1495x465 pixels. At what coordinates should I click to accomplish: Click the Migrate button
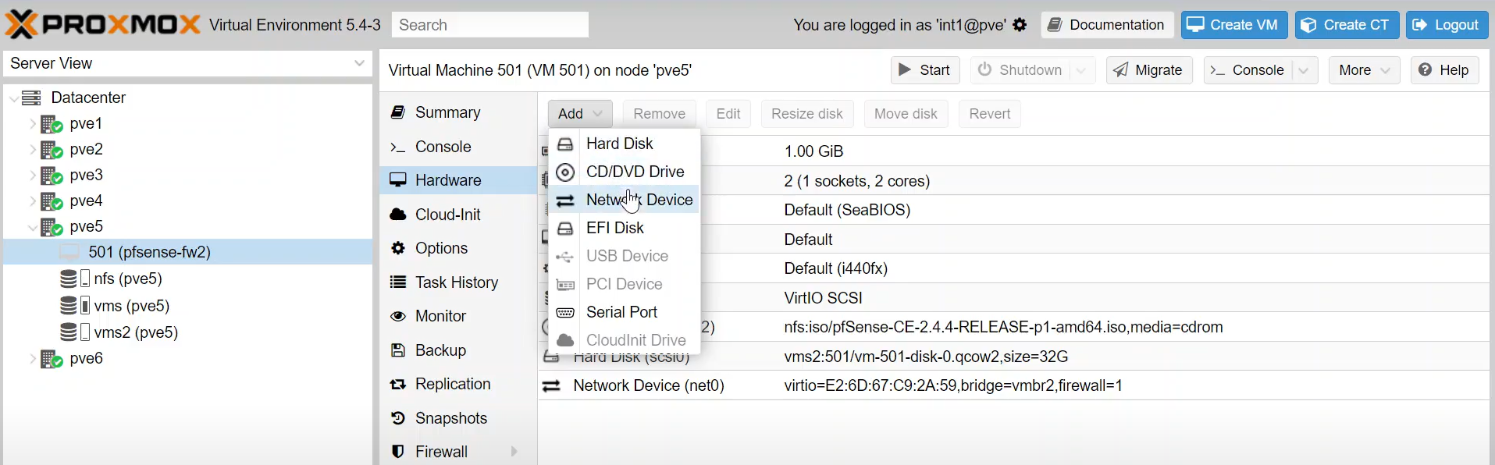pyautogui.click(x=1149, y=70)
